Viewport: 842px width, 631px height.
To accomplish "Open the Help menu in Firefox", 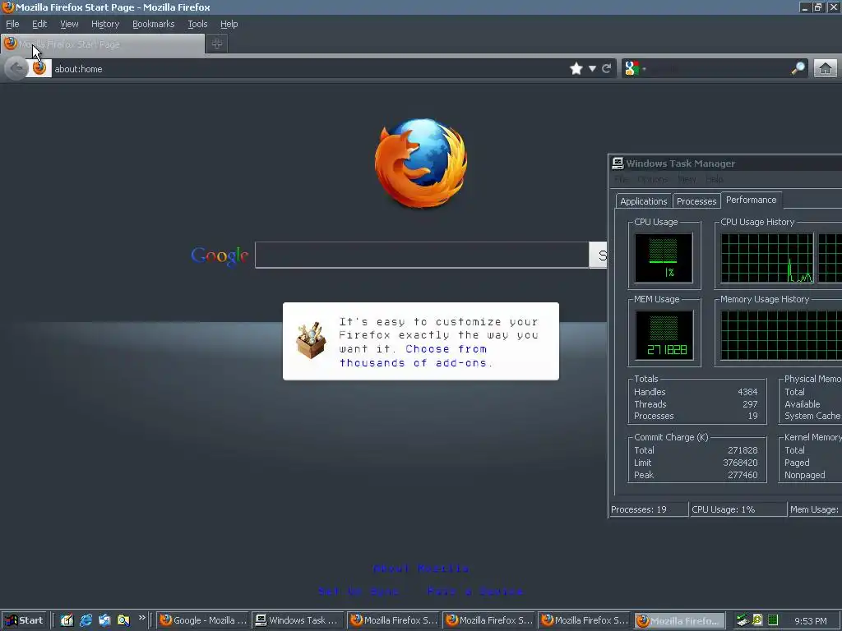I will tap(229, 24).
